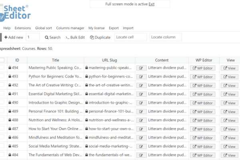240x160 pixels.
Task: Click lock icon beside ID 484
Action: 10,155
